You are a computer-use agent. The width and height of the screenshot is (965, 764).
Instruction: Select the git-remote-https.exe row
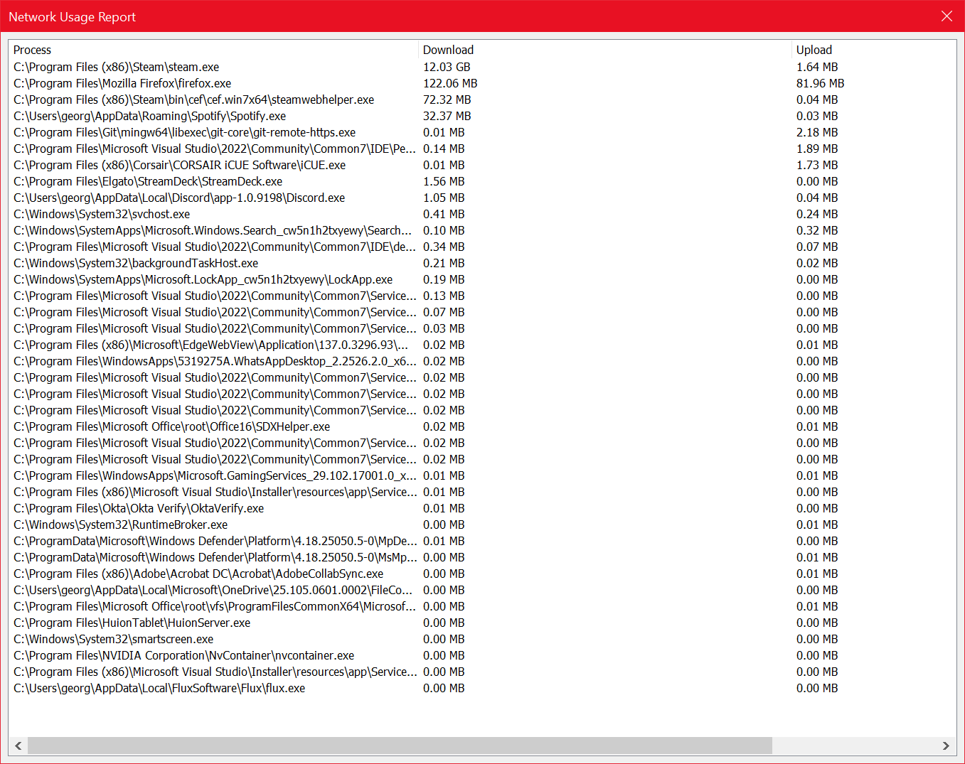[482, 132]
